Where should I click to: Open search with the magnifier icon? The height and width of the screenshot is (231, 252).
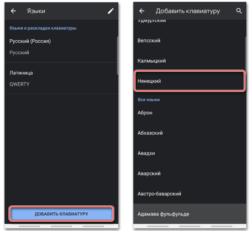[239, 11]
